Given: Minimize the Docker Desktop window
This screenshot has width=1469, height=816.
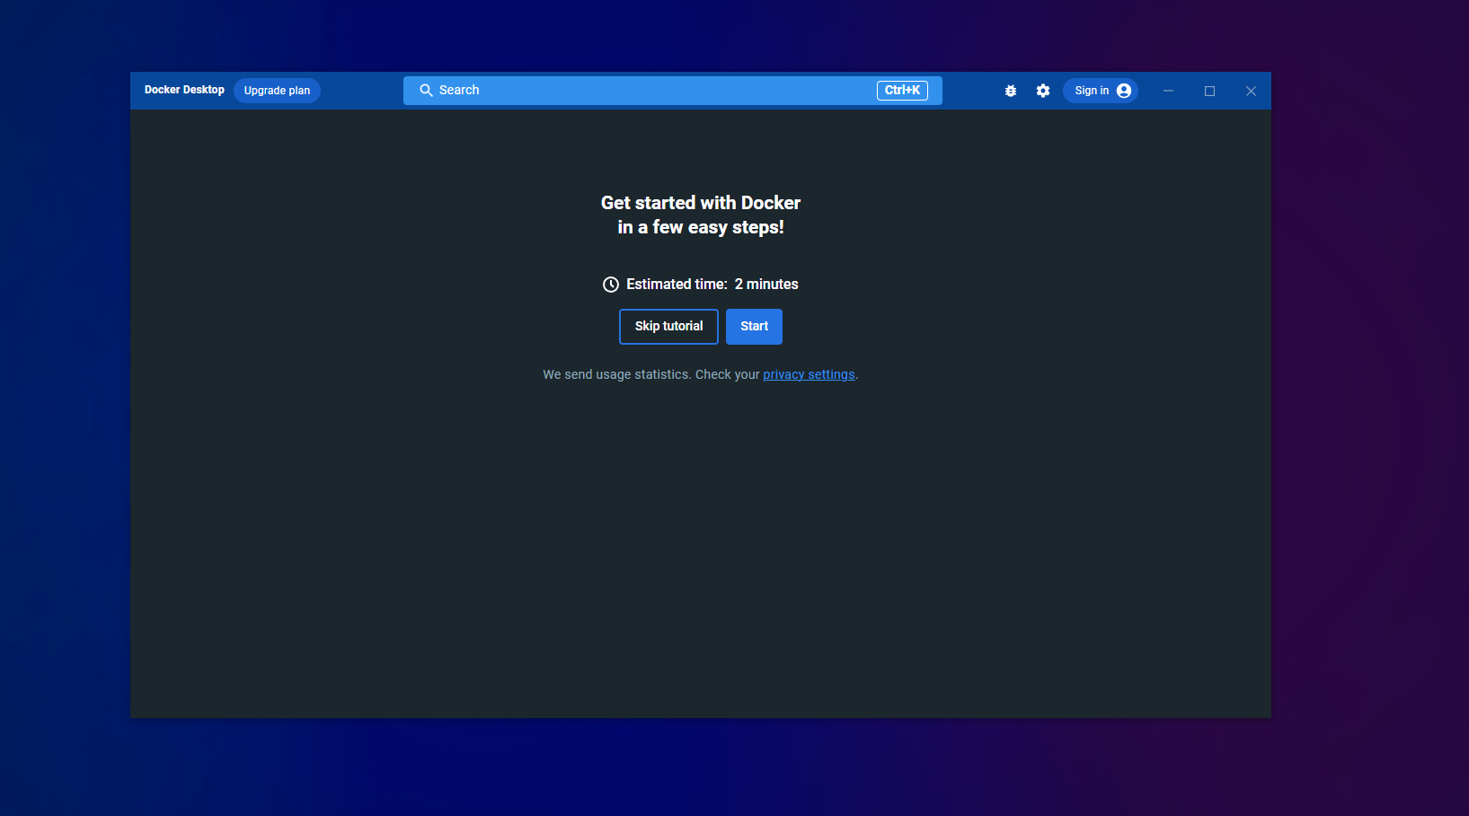Looking at the screenshot, I should pyautogui.click(x=1168, y=90).
